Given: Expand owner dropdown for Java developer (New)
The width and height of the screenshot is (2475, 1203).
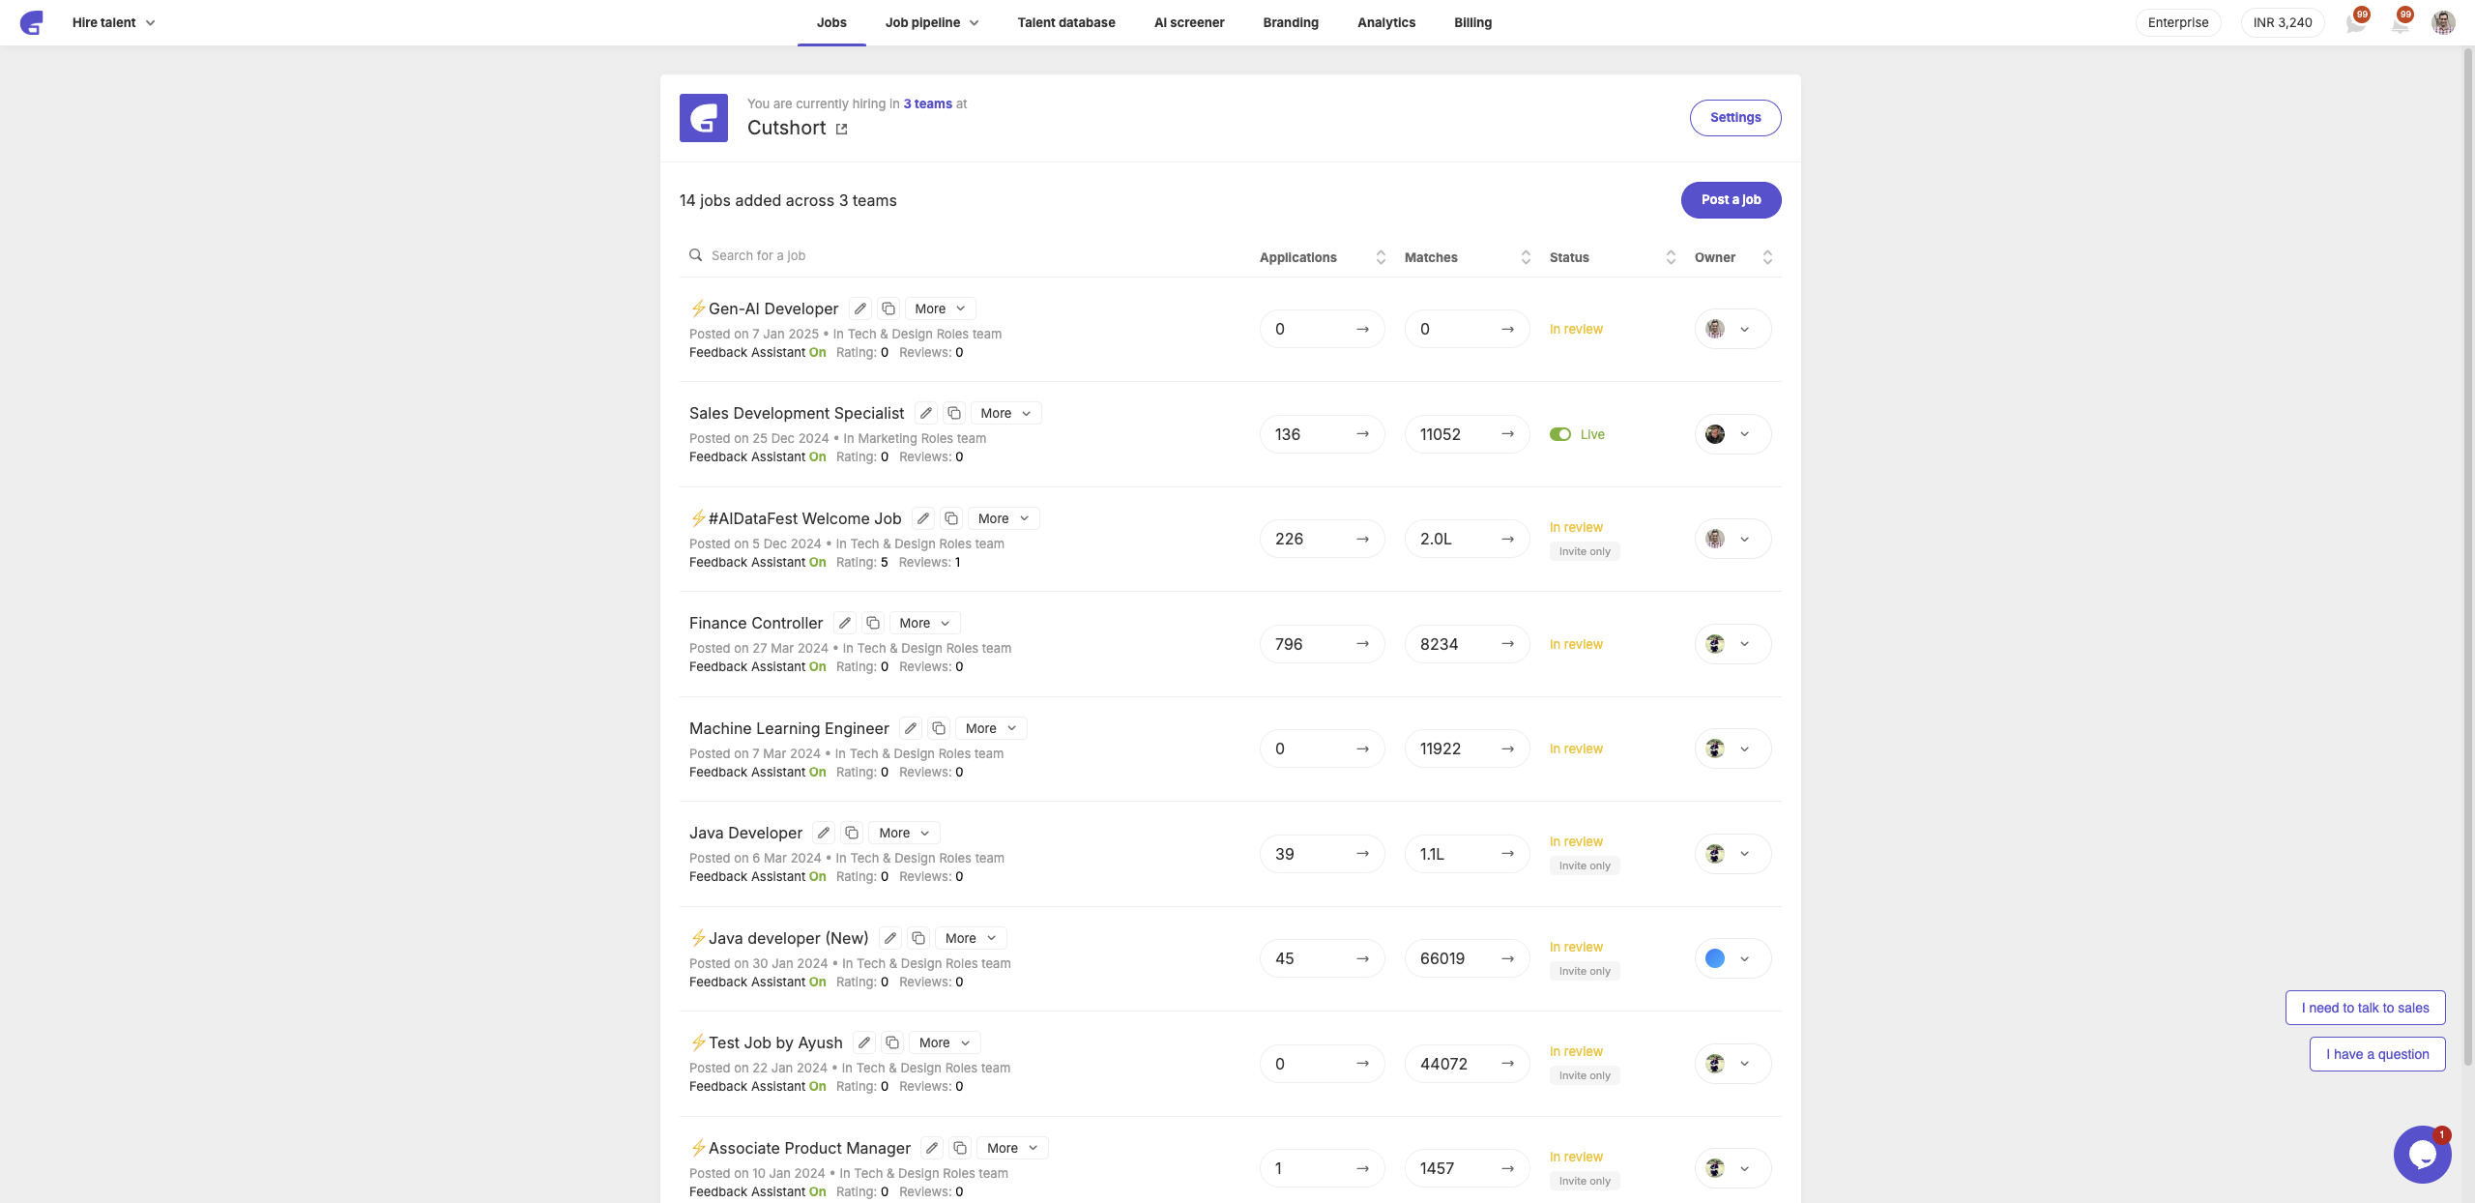Looking at the screenshot, I should click(1744, 959).
